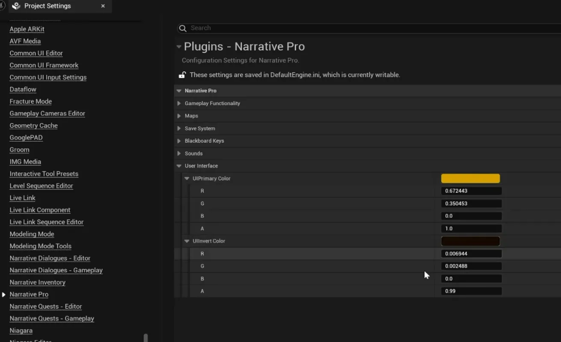Open Groom settings
Screen dimensions: 561x342
[x=19, y=150]
